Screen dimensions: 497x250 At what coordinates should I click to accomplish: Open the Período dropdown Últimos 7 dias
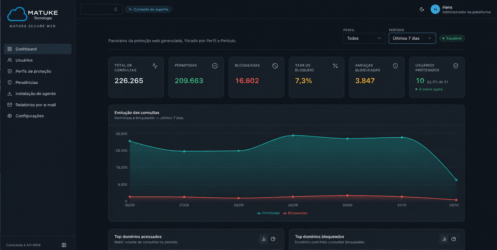click(412, 38)
